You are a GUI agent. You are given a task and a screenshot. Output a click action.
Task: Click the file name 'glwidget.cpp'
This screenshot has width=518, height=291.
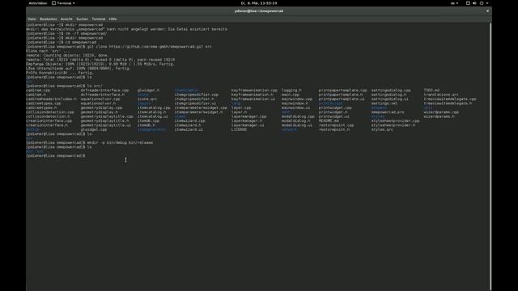[x=94, y=129]
